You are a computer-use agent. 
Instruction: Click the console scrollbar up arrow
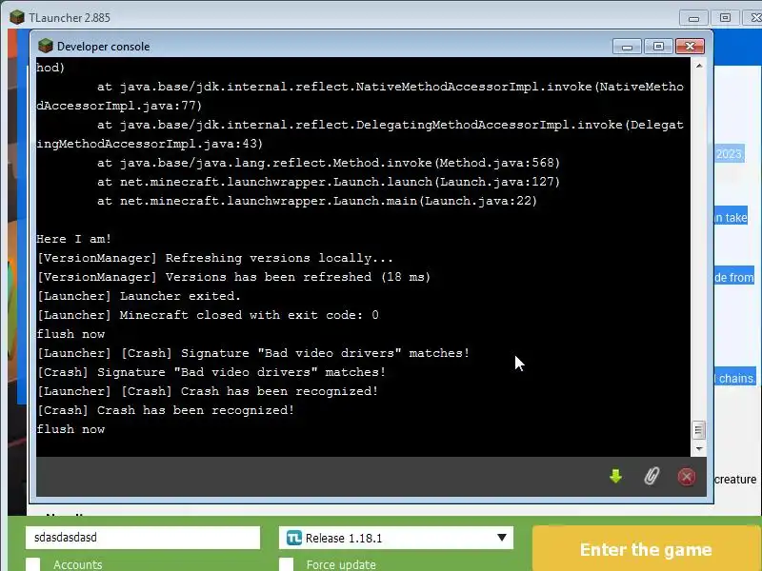(699, 65)
